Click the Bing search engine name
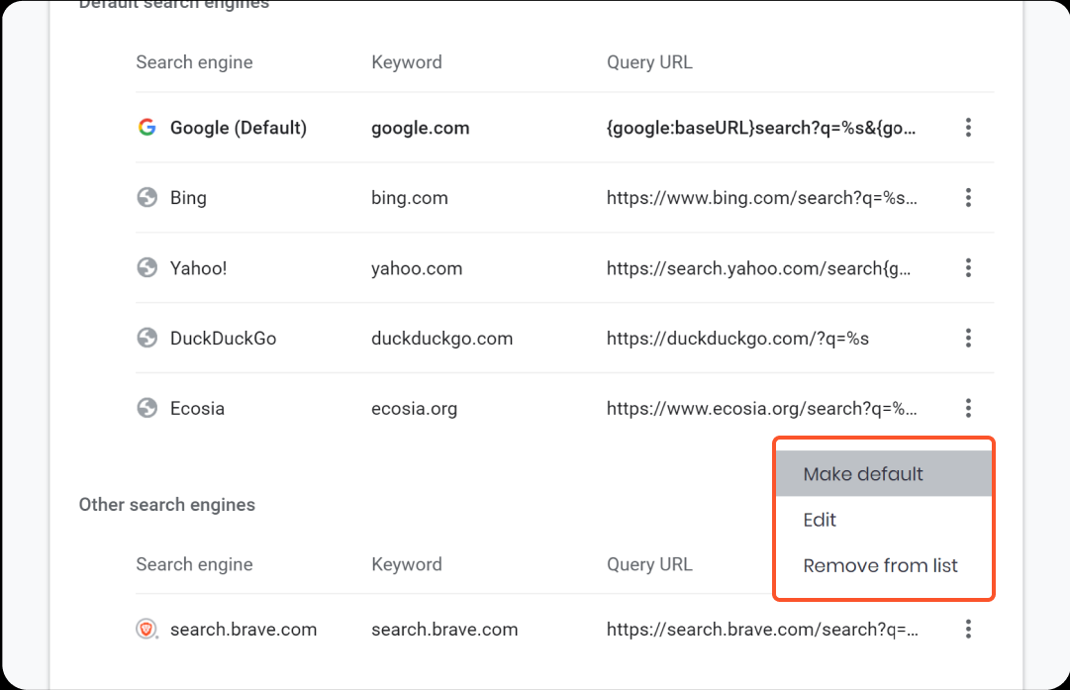This screenshot has width=1070, height=690. [188, 199]
